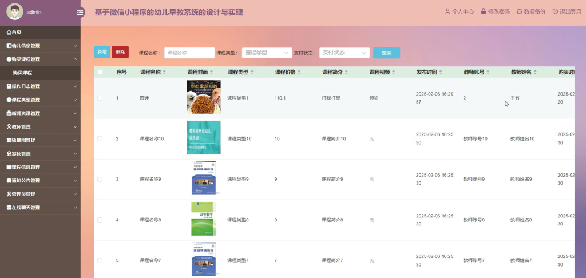Sort by 发布时间 column sort arrows
The width and height of the screenshot is (586, 278).
point(441,72)
